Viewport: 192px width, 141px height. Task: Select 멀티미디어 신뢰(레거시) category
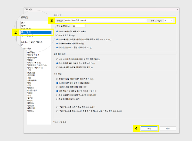tap(37, 65)
